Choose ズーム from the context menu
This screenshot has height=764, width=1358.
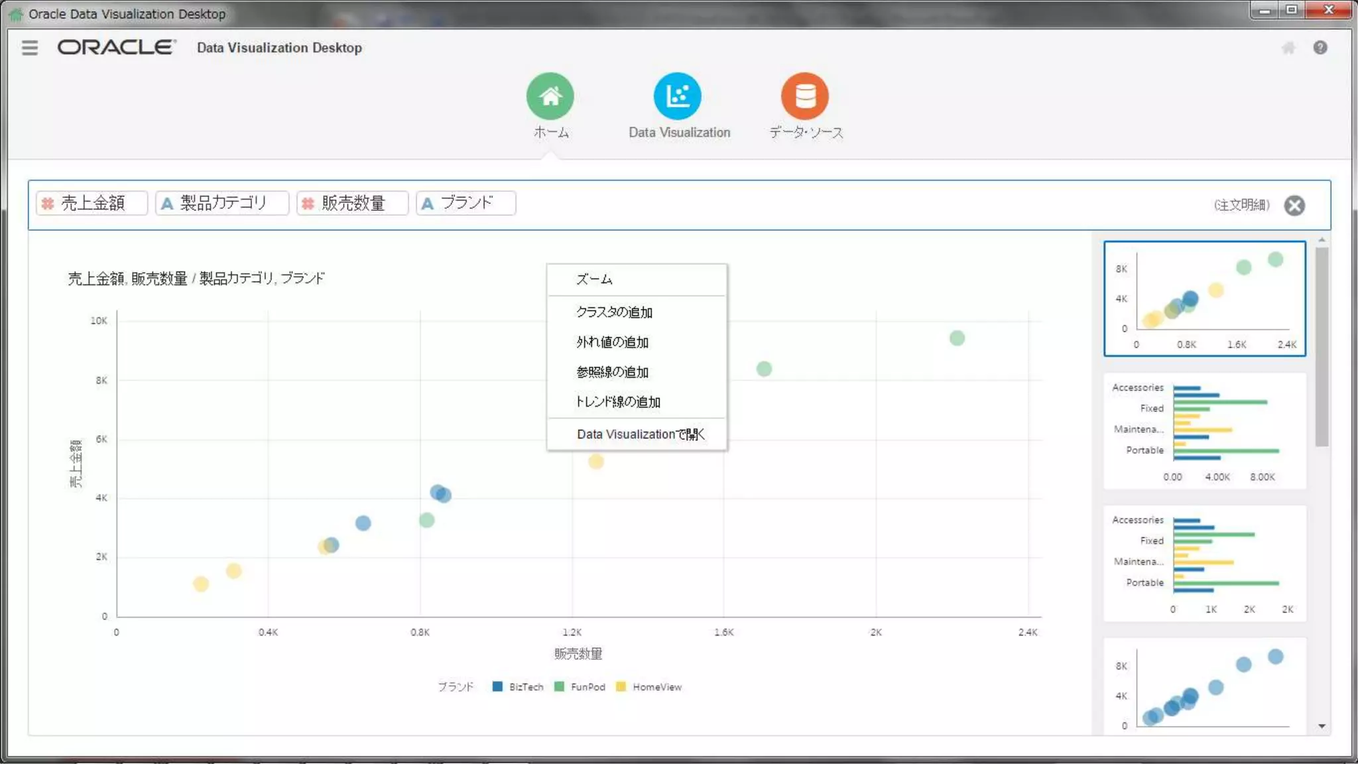tap(594, 279)
